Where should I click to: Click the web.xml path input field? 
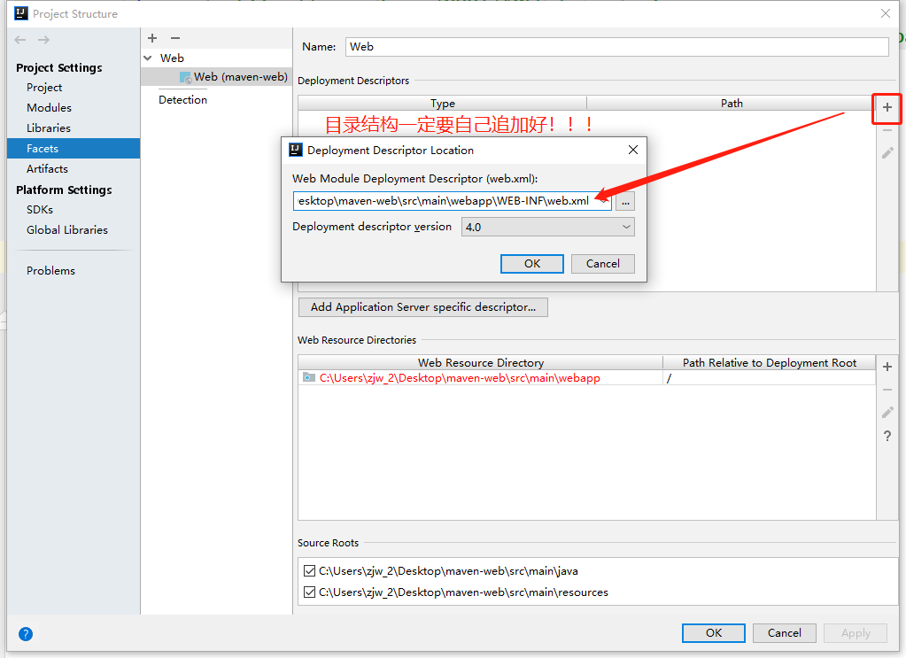click(452, 201)
